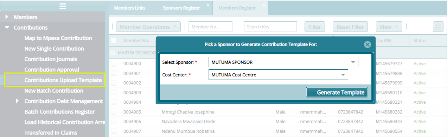
Task: Open the Cost Center dropdown
Action: pos(278,75)
